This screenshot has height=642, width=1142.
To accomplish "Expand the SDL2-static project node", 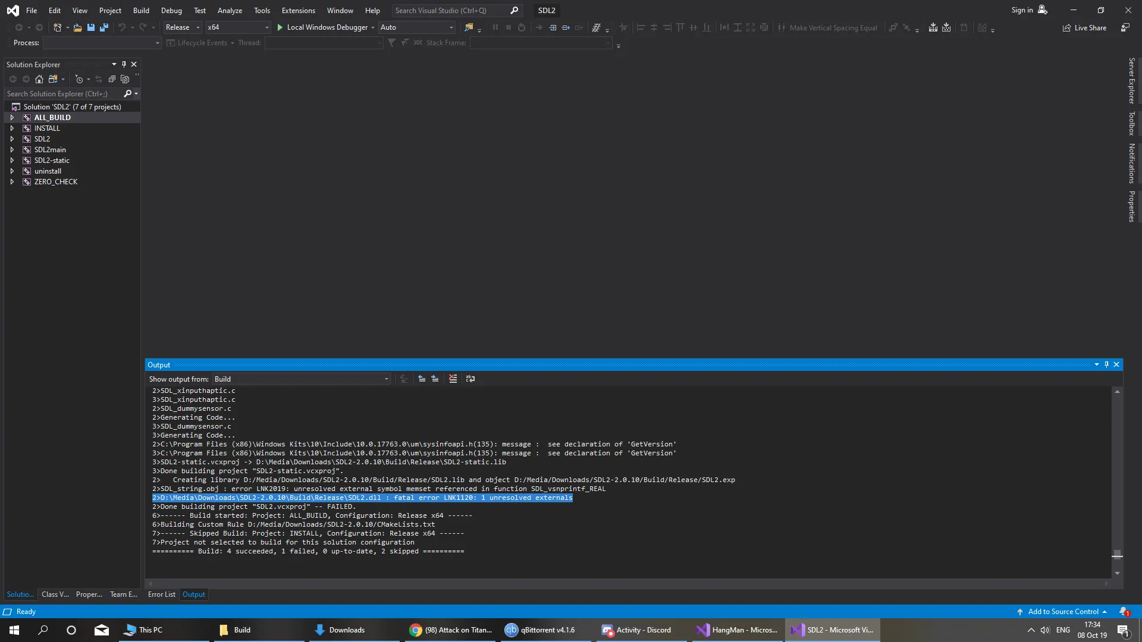I will (x=12, y=160).
